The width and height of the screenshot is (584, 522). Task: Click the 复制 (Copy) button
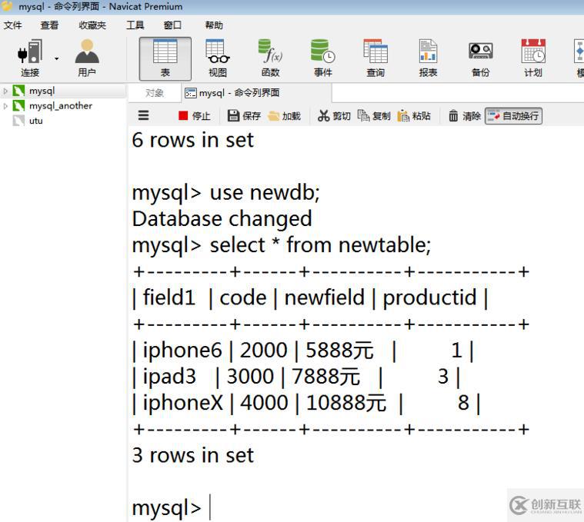point(374,116)
